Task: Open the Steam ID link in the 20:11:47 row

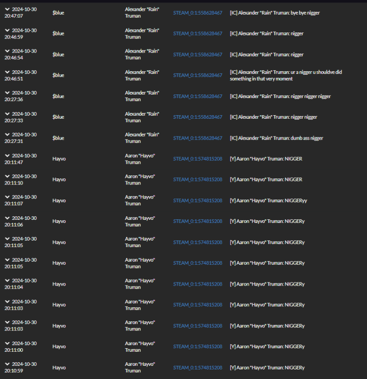Action: pos(197,159)
